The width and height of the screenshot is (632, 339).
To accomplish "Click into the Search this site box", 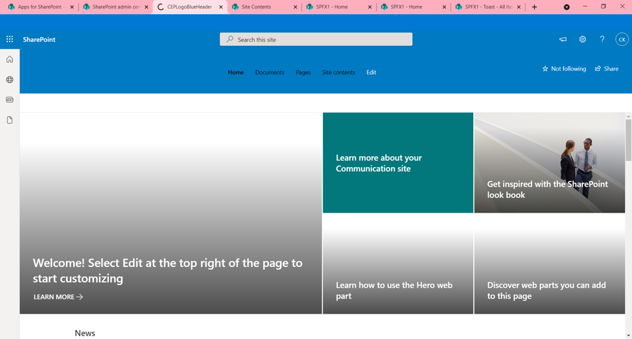I will pos(316,40).
